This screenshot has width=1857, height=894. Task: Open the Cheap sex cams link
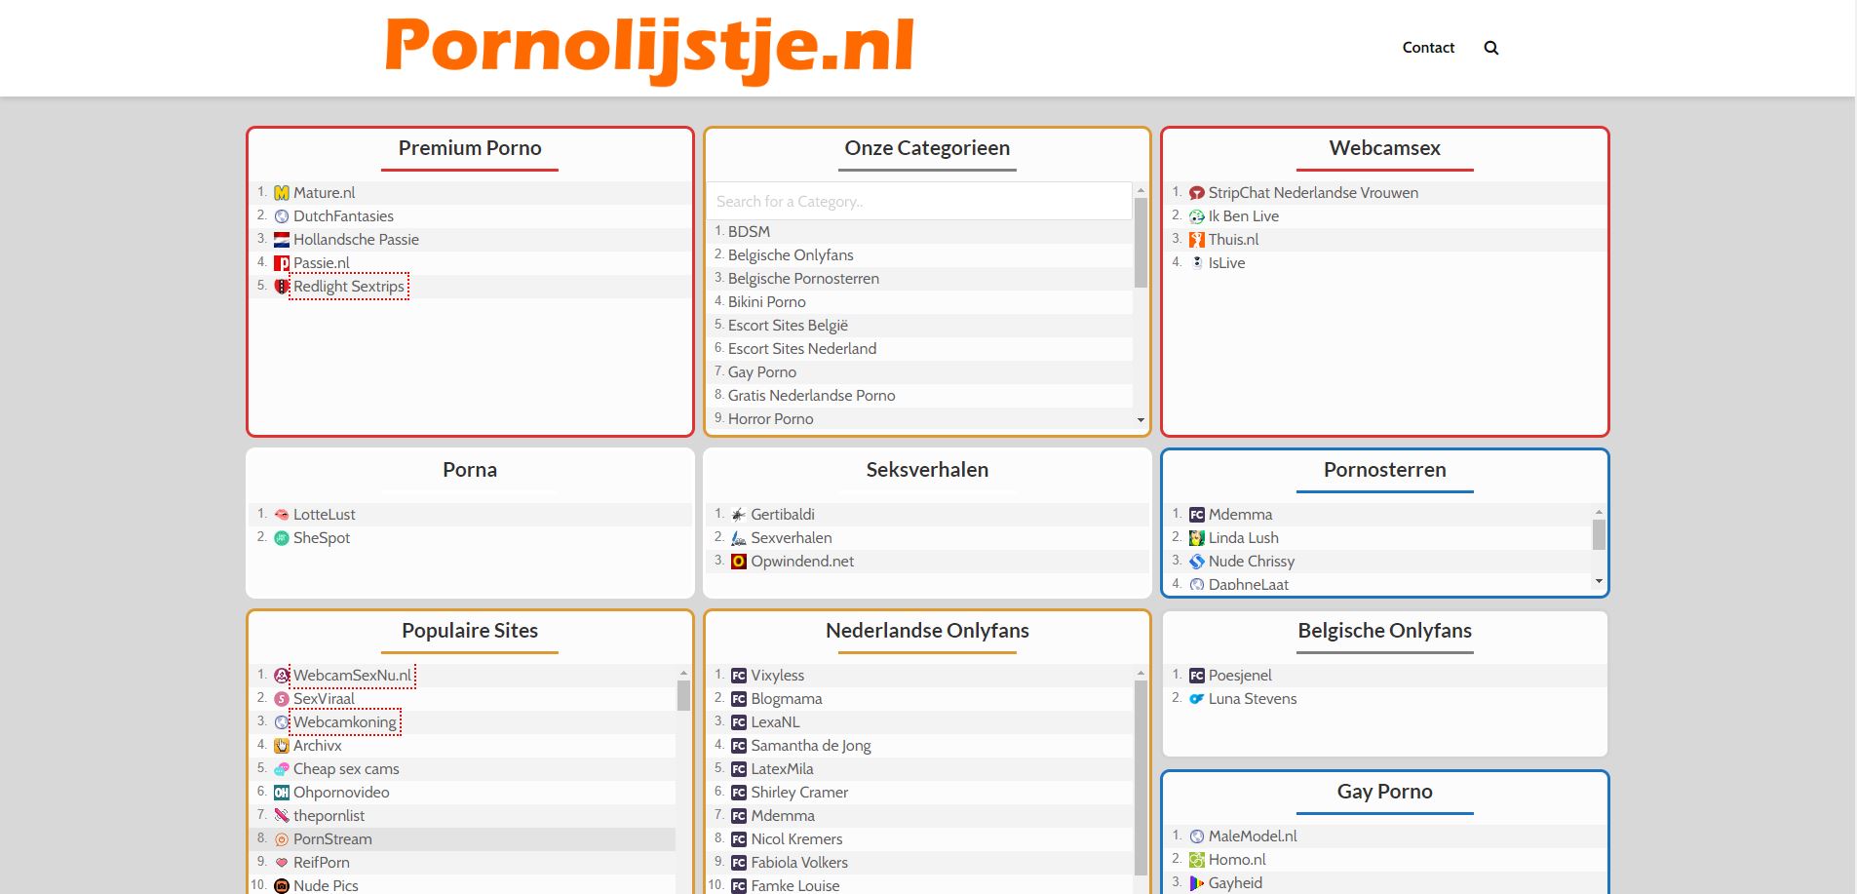(346, 769)
